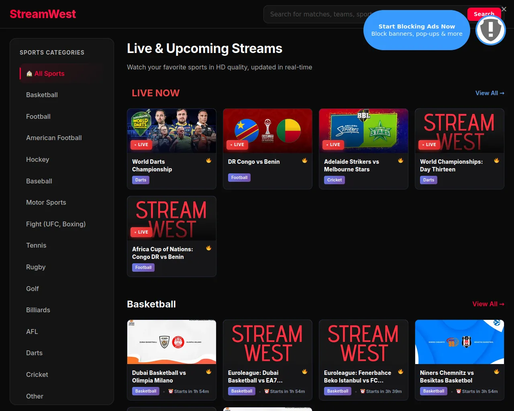Click the flame icon on World Darts Championship card

(x=209, y=161)
